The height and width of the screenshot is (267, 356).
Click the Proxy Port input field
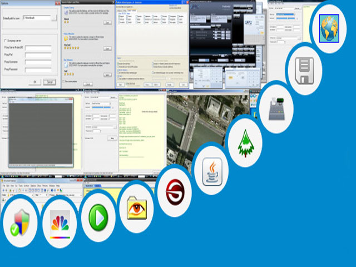click(x=38, y=55)
